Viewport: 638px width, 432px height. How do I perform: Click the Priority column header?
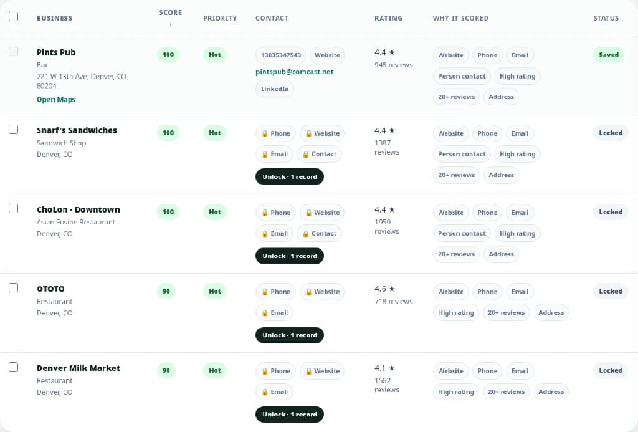(x=220, y=18)
